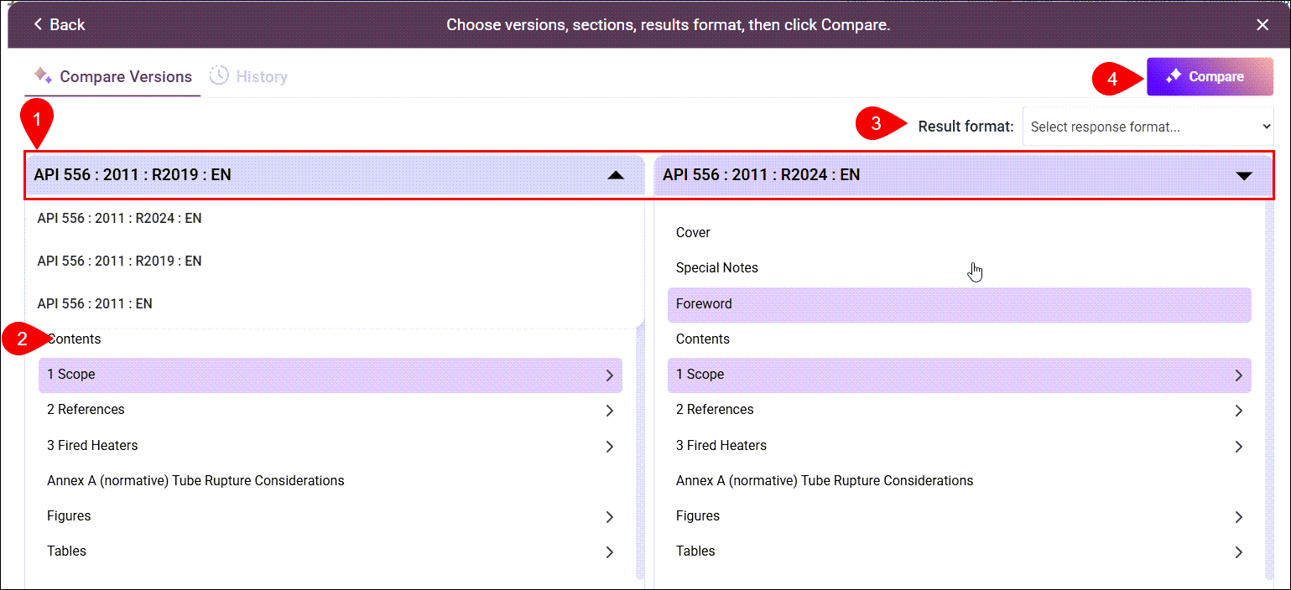Select Cover in the right panel

pos(960,232)
